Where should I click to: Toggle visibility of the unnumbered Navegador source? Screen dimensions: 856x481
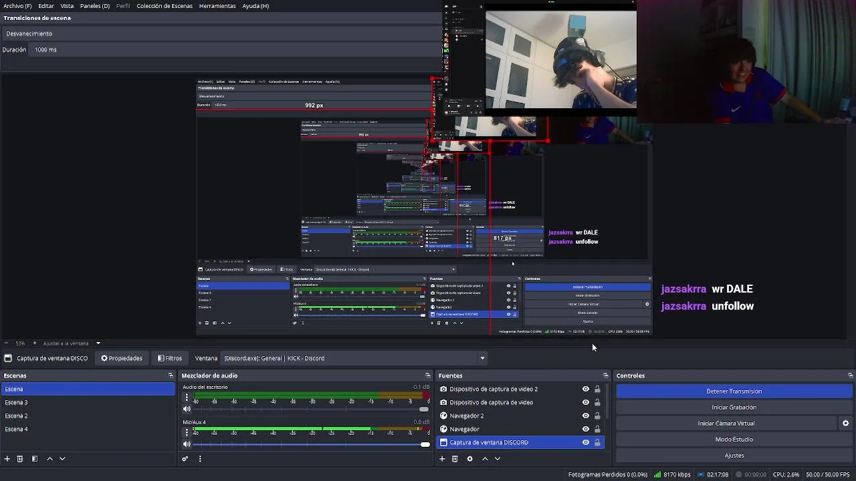(x=586, y=429)
